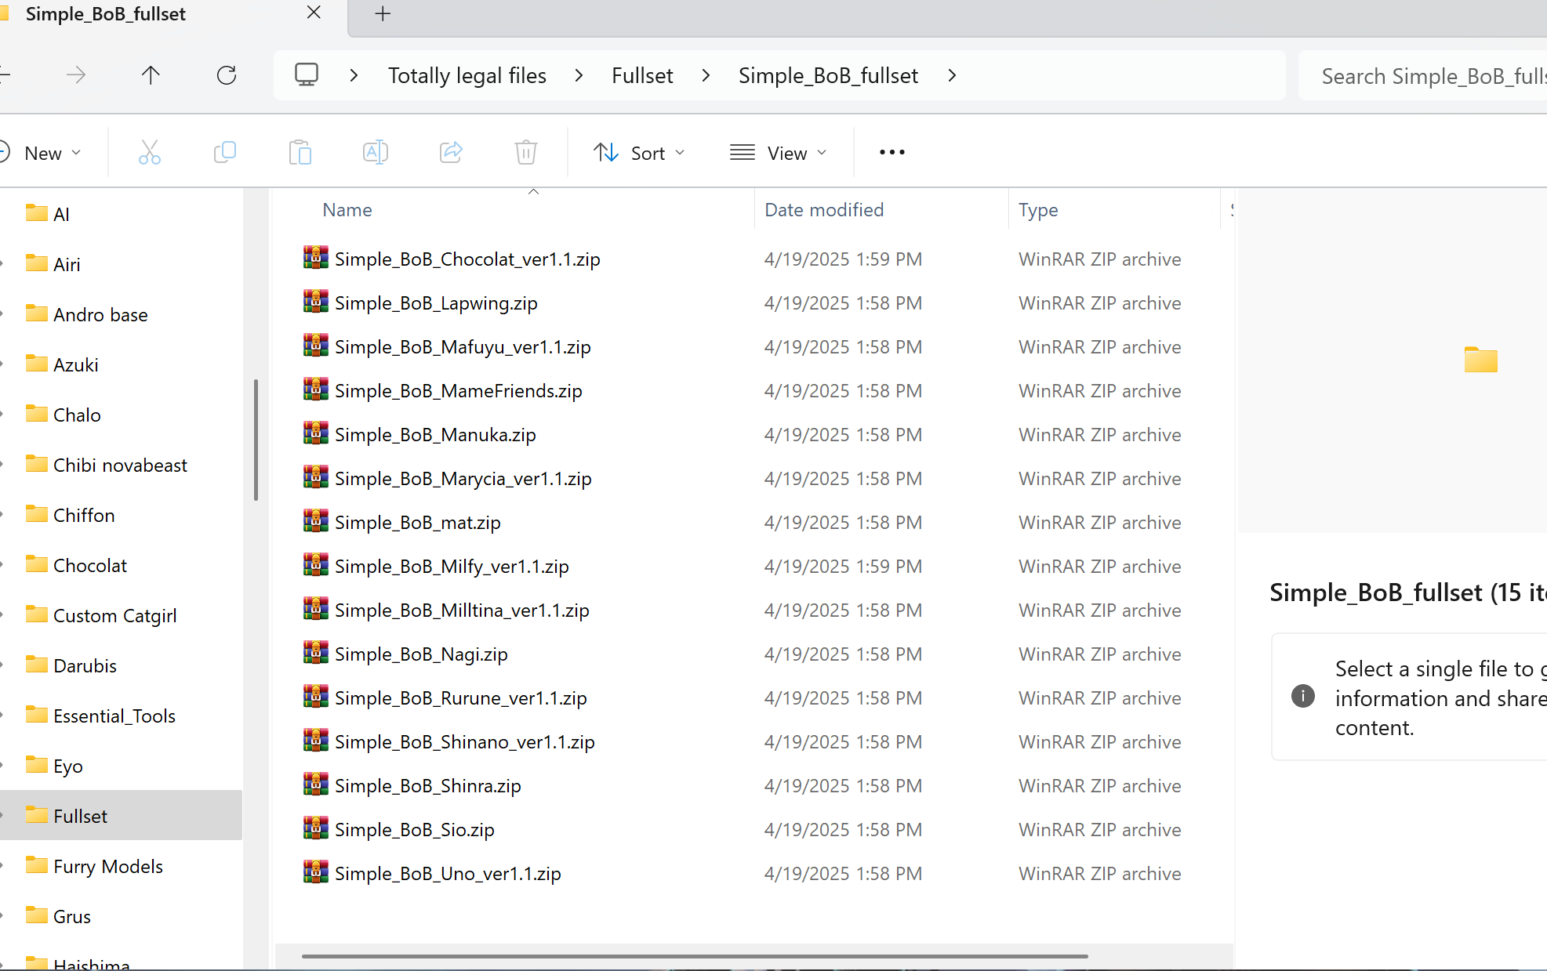1547x971 pixels.
Task: Go up one folder level arrow
Action: [151, 75]
